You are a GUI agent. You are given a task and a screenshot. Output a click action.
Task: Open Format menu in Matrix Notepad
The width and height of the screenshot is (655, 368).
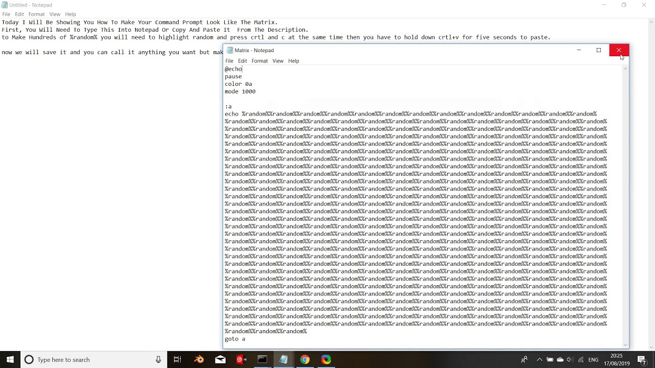click(259, 61)
